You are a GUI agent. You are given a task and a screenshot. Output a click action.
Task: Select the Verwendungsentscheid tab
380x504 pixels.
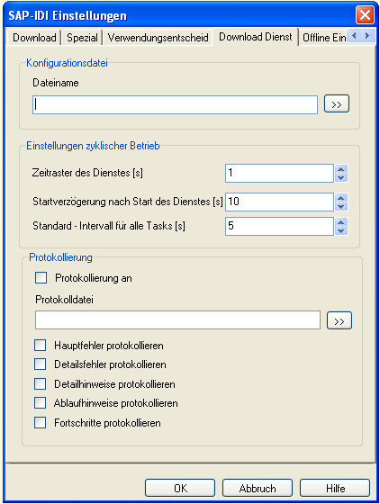(x=158, y=38)
